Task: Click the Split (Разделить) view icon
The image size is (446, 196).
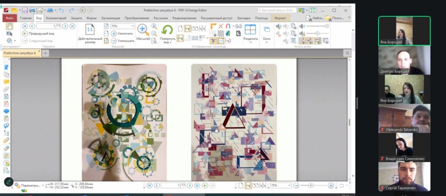Action: pos(250,30)
